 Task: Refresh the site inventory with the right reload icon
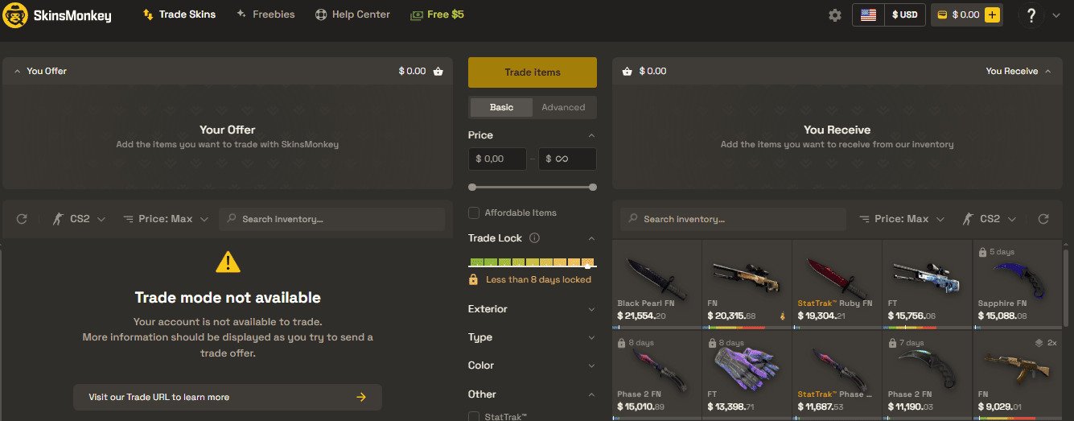coord(1043,219)
